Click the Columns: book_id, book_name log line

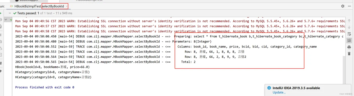tap(166, 46)
